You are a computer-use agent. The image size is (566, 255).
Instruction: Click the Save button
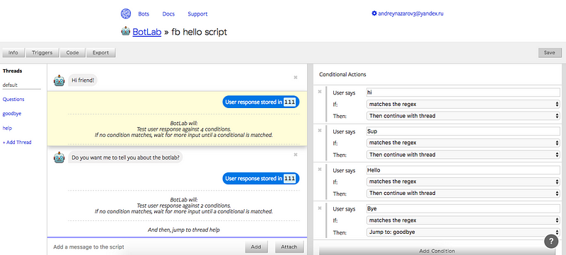coord(550,52)
